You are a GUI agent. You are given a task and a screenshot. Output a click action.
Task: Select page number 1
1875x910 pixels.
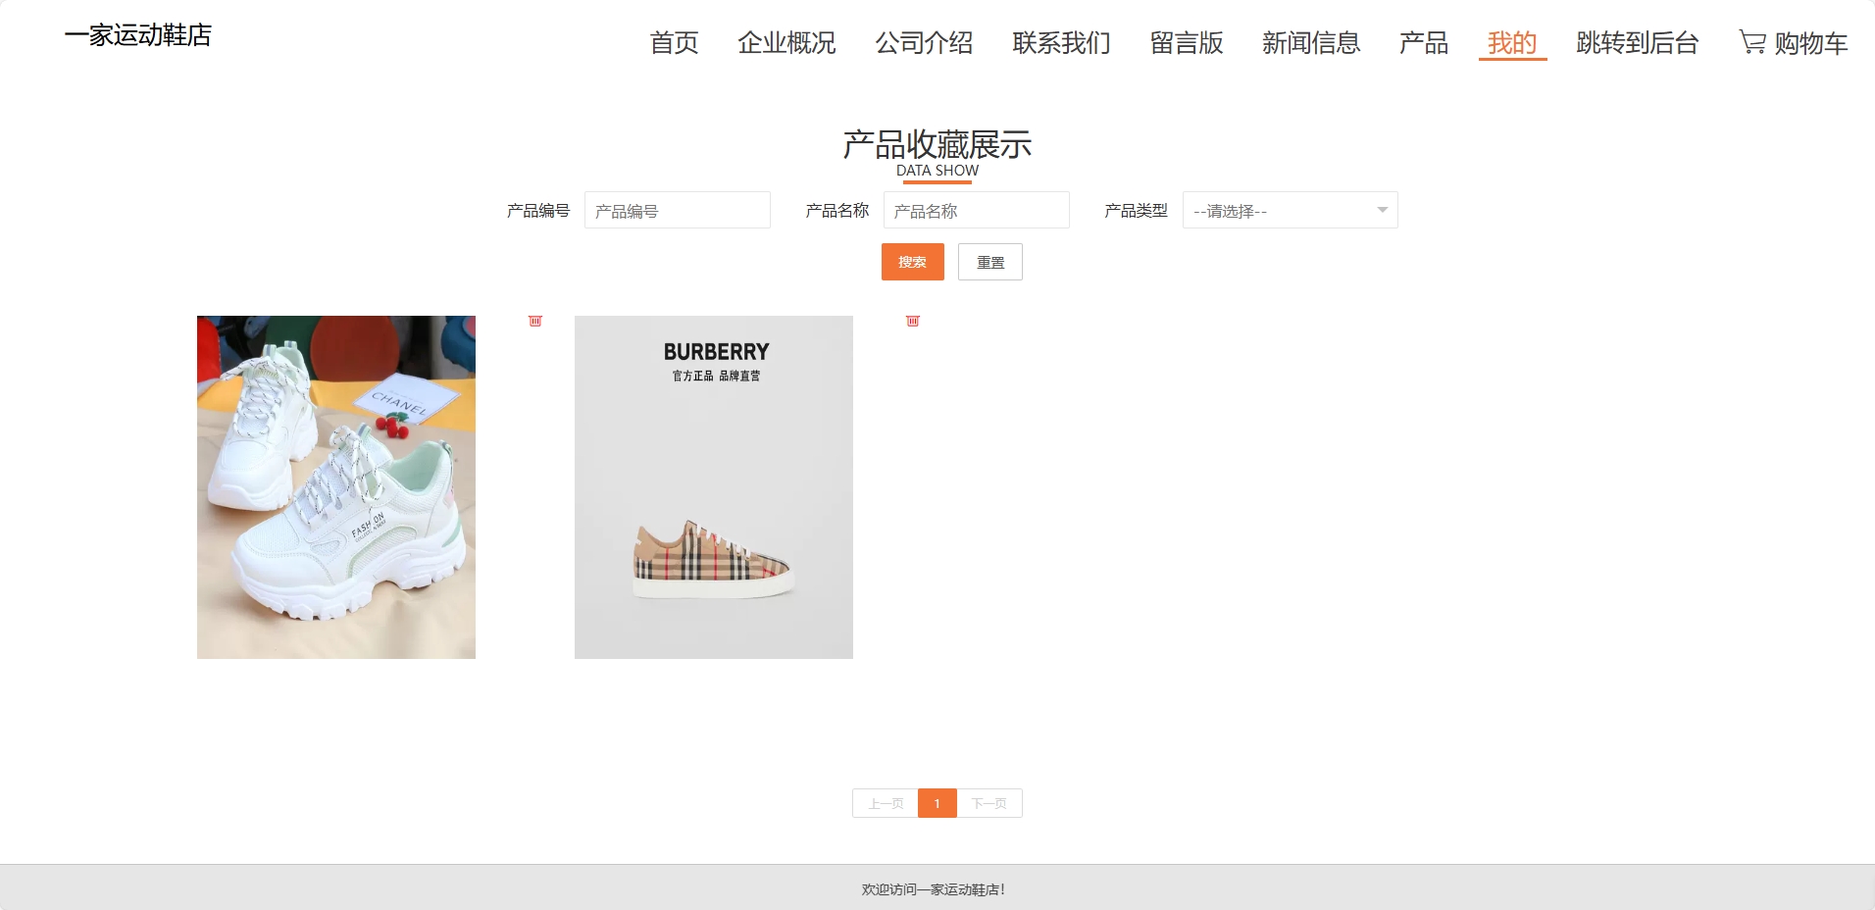937,803
